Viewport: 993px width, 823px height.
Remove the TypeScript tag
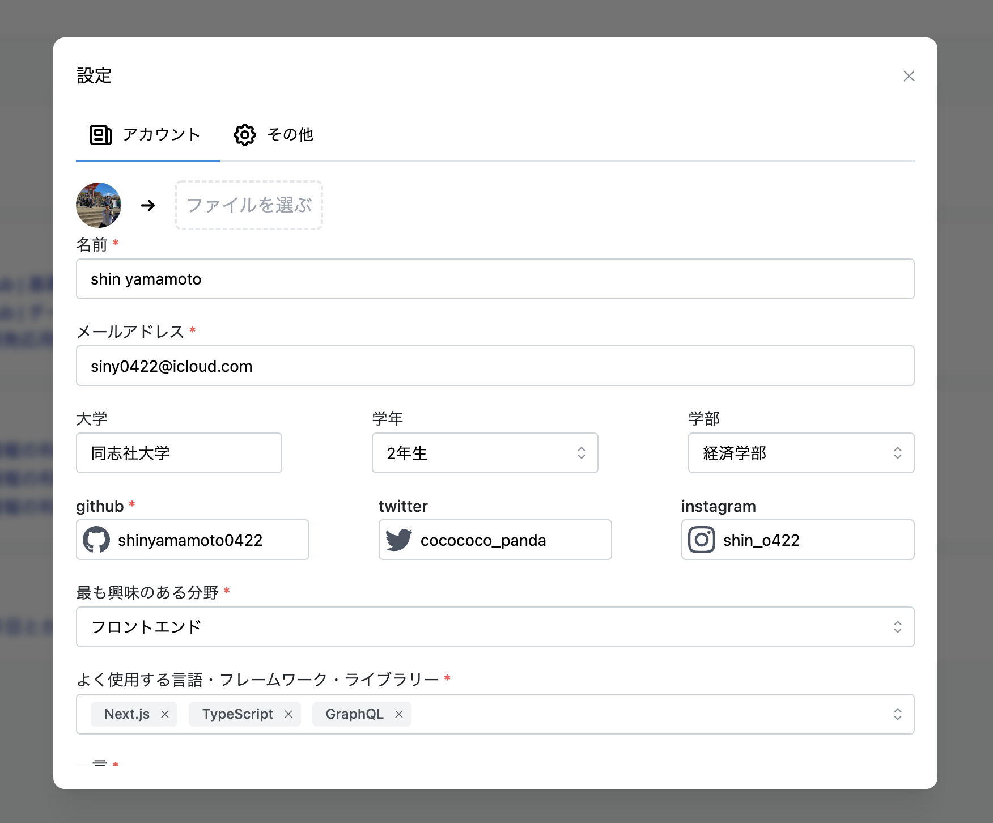[289, 714]
